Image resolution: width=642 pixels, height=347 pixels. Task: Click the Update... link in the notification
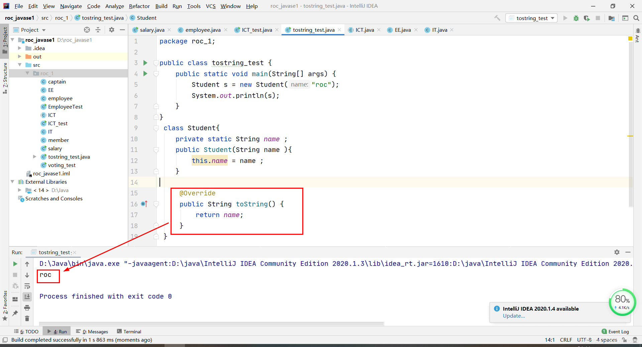point(514,316)
